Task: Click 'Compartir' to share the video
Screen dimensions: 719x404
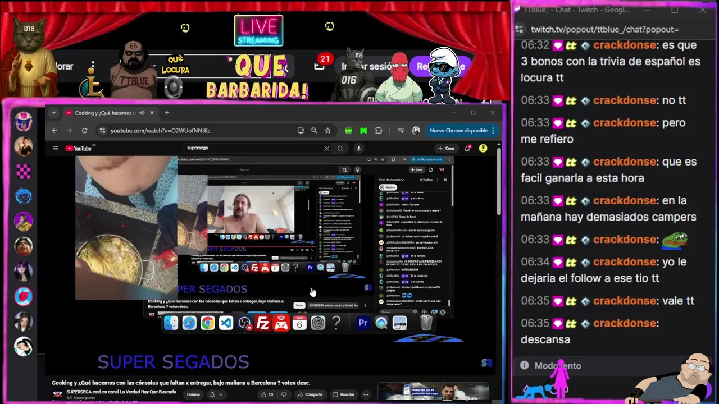Action: click(x=310, y=394)
